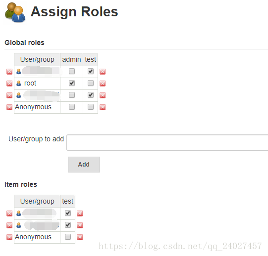Enable test role for root
Screen dimensions: 268x256
[91, 83]
